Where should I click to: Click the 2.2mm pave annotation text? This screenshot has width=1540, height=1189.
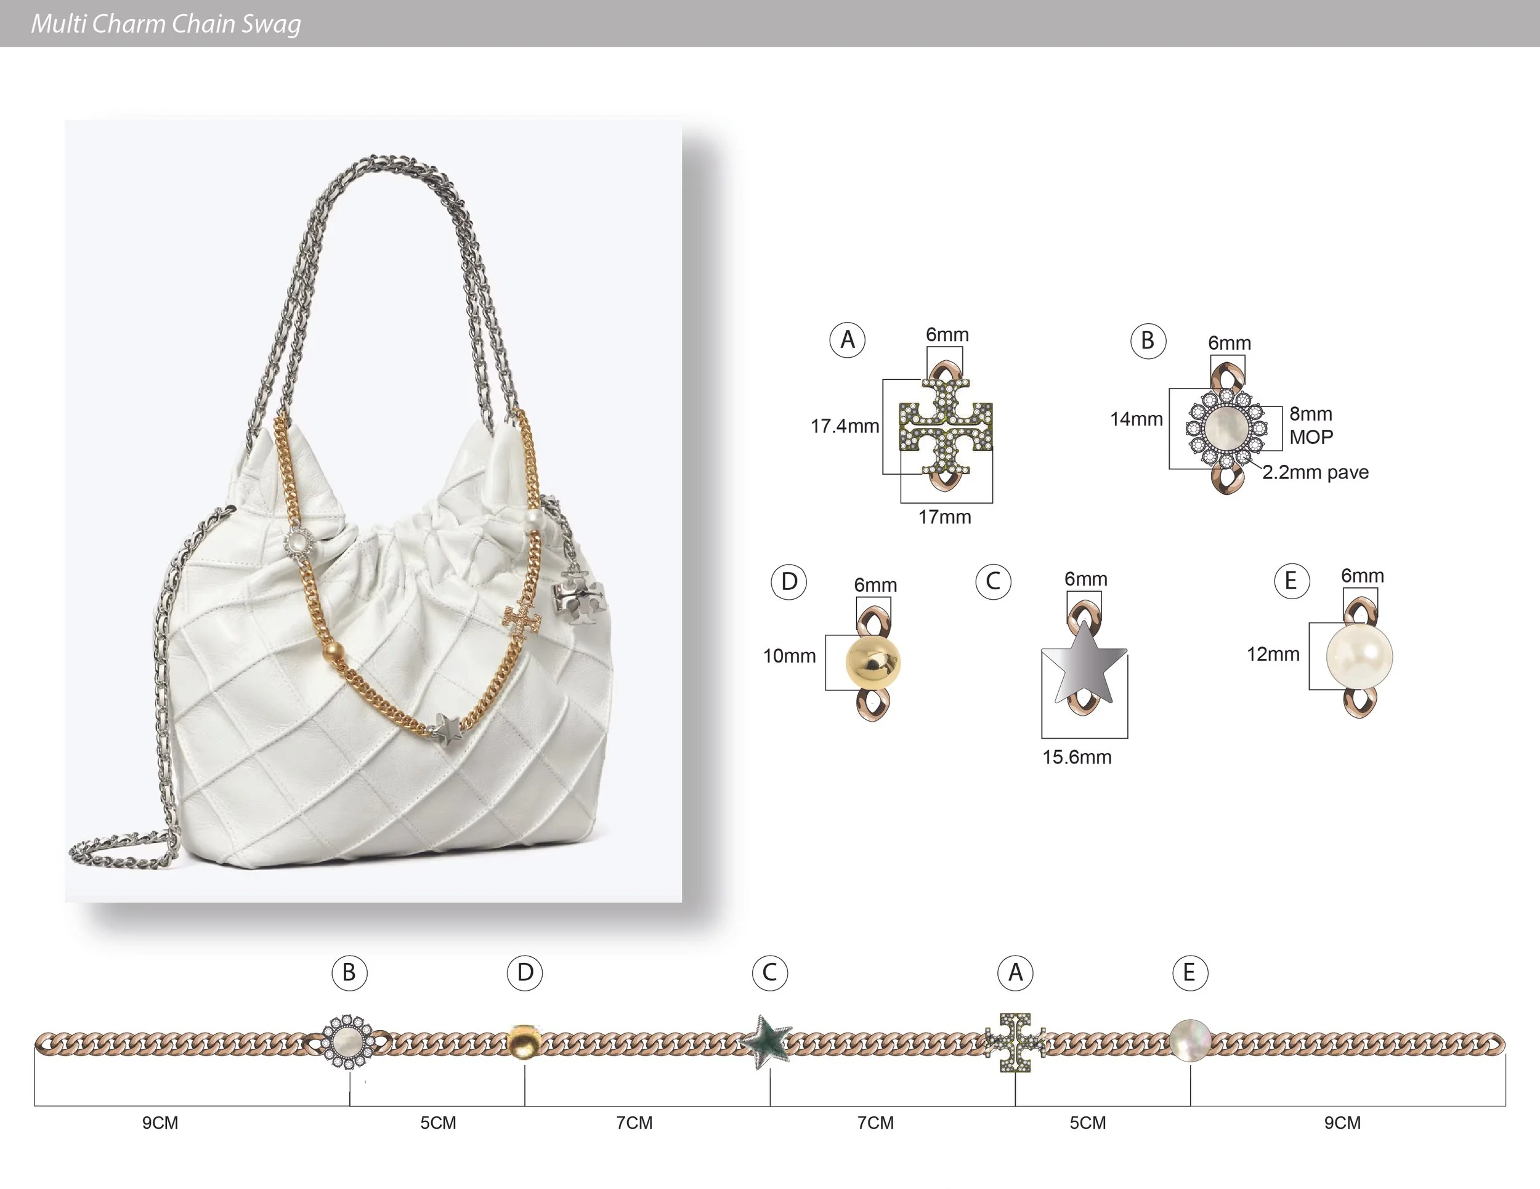pyautogui.click(x=1315, y=472)
